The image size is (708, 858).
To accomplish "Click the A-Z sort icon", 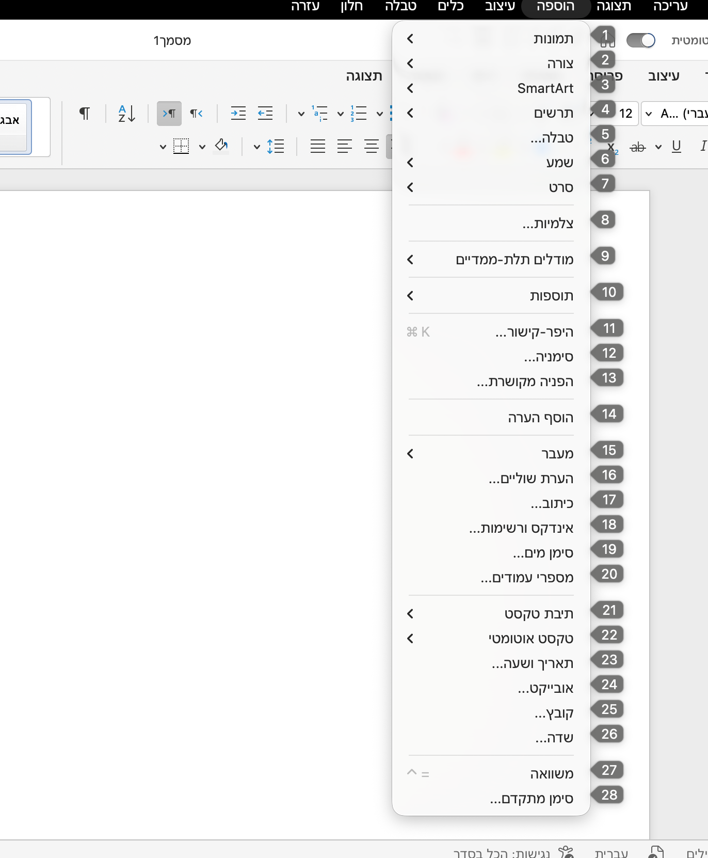I will [126, 114].
